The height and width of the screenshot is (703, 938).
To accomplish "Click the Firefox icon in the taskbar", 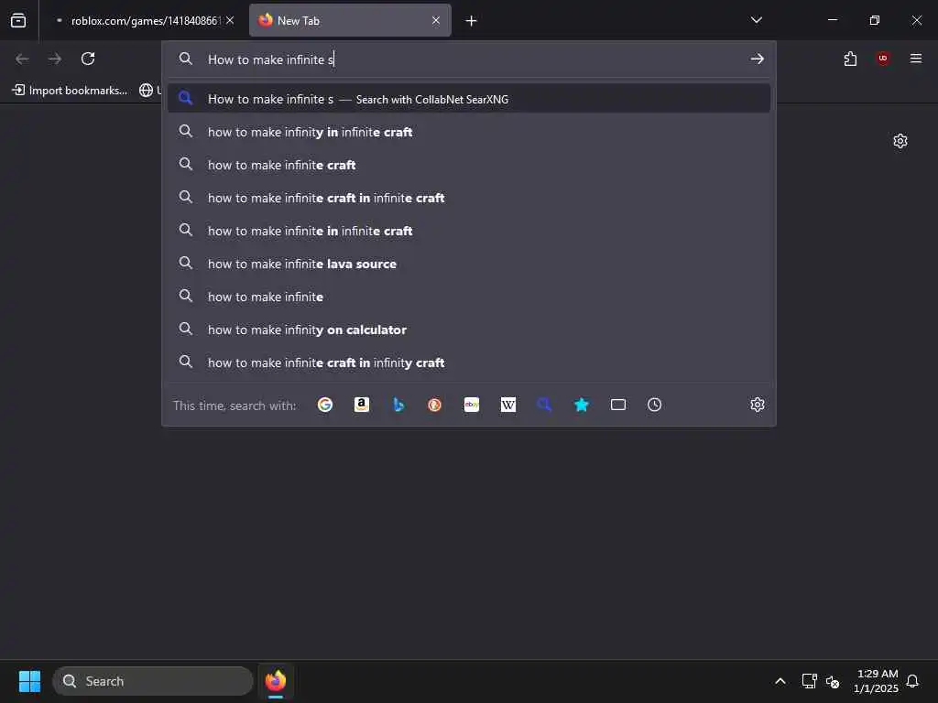I will point(276,681).
